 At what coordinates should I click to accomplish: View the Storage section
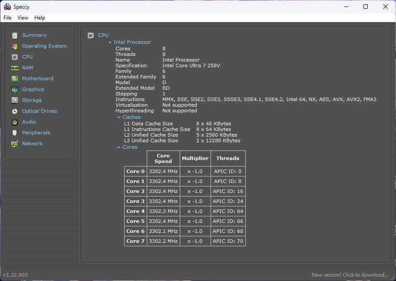click(32, 100)
